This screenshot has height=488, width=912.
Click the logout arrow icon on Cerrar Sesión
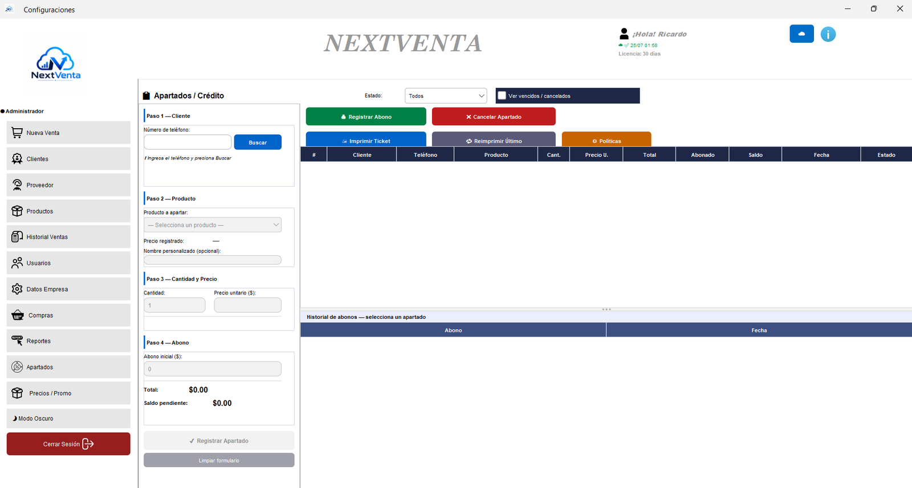tap(88, 444)
